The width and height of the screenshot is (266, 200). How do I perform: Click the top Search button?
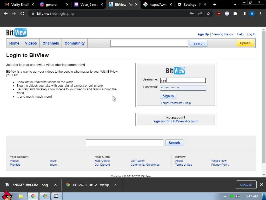point(199,43)
